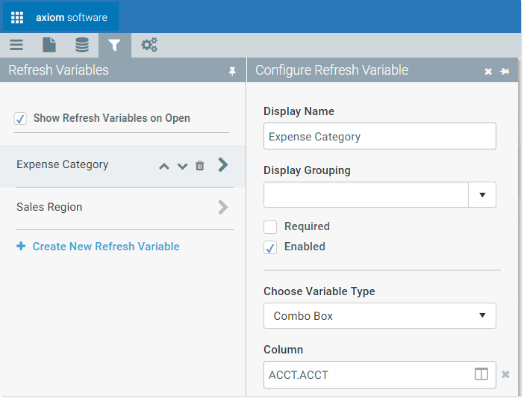Toggle Show Refresh Variables on Open
Screen dimensions: 524x399
click(20, 118)
